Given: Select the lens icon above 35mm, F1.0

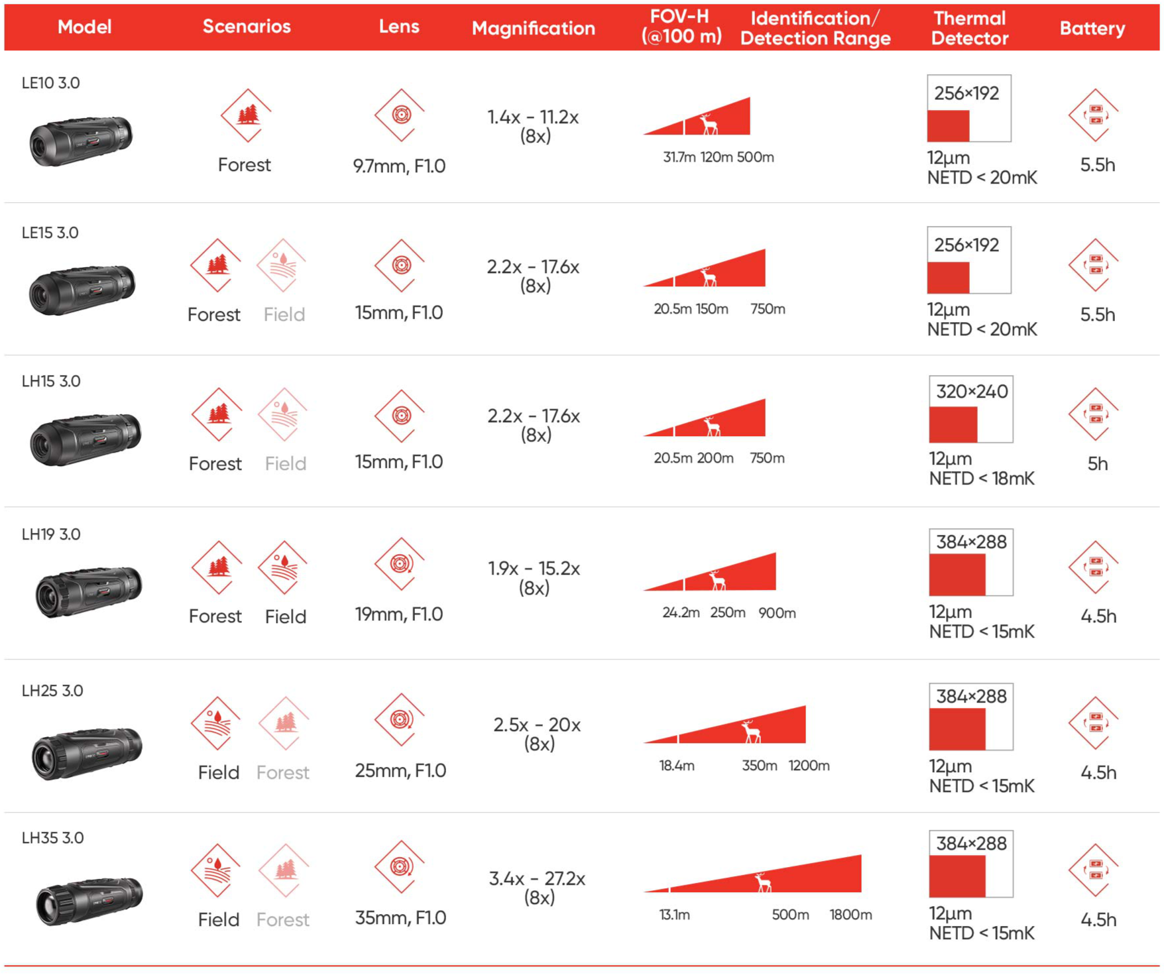Looking at the screenshot, I should pyautogui.click(x=400, y=867).
